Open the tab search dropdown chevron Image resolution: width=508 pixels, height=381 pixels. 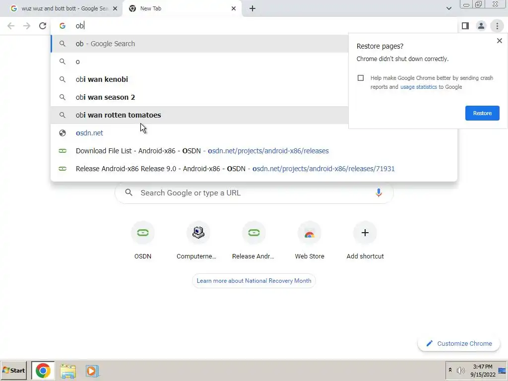(x=448, y=8)
